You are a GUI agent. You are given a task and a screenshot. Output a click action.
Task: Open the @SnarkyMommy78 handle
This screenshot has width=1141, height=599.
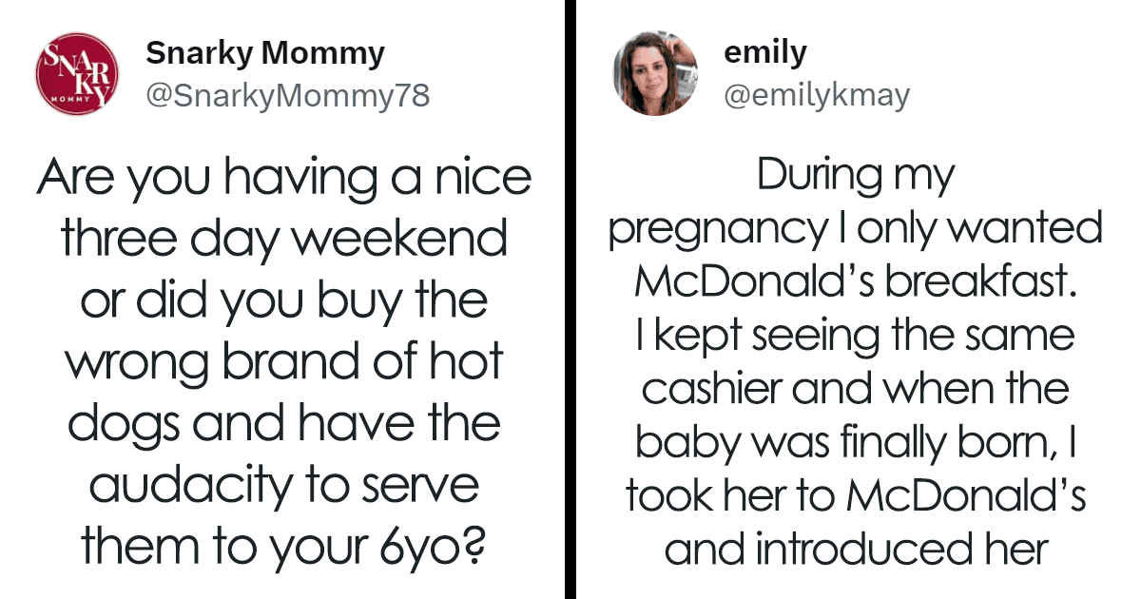coord(287,95)
